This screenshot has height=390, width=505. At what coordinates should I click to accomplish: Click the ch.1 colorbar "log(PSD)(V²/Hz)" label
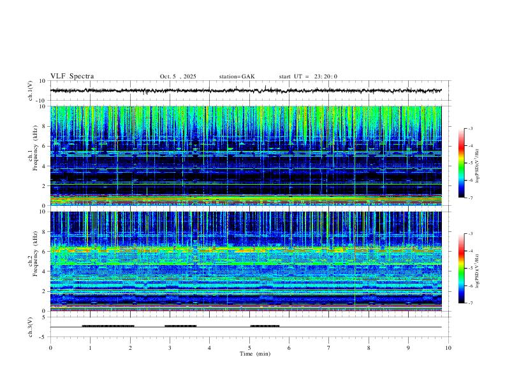[x=478, y=166]
